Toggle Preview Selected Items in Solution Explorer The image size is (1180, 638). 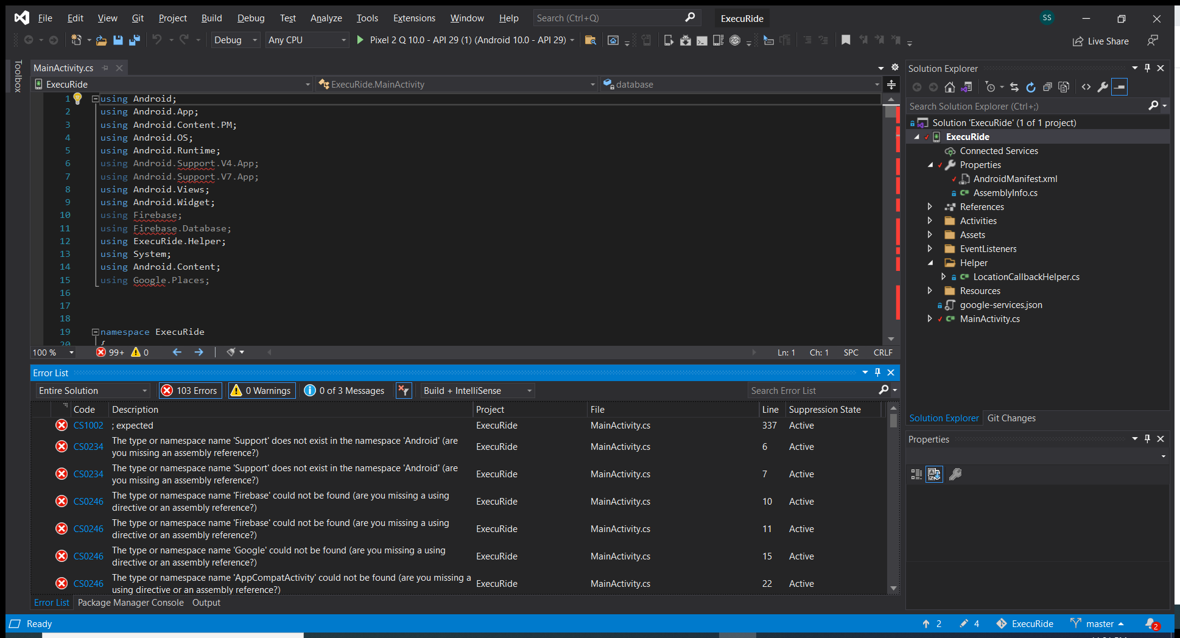point(1119,87)
